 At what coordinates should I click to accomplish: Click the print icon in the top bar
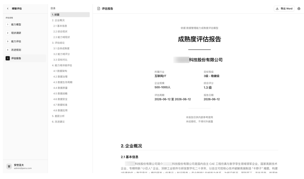[299, 8]
